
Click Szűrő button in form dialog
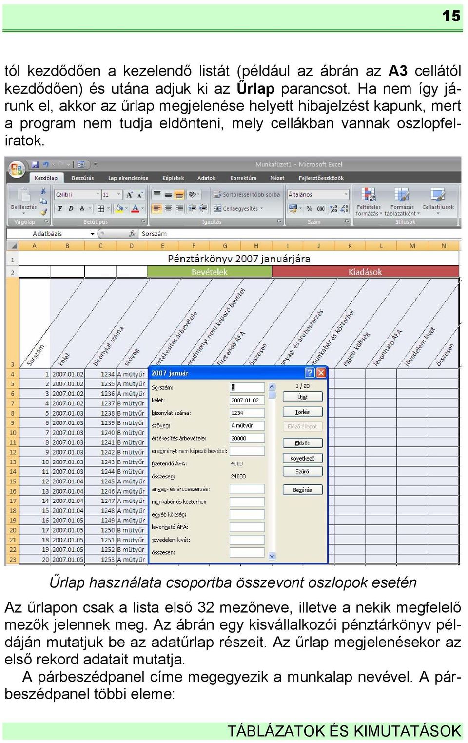point(302,472)
